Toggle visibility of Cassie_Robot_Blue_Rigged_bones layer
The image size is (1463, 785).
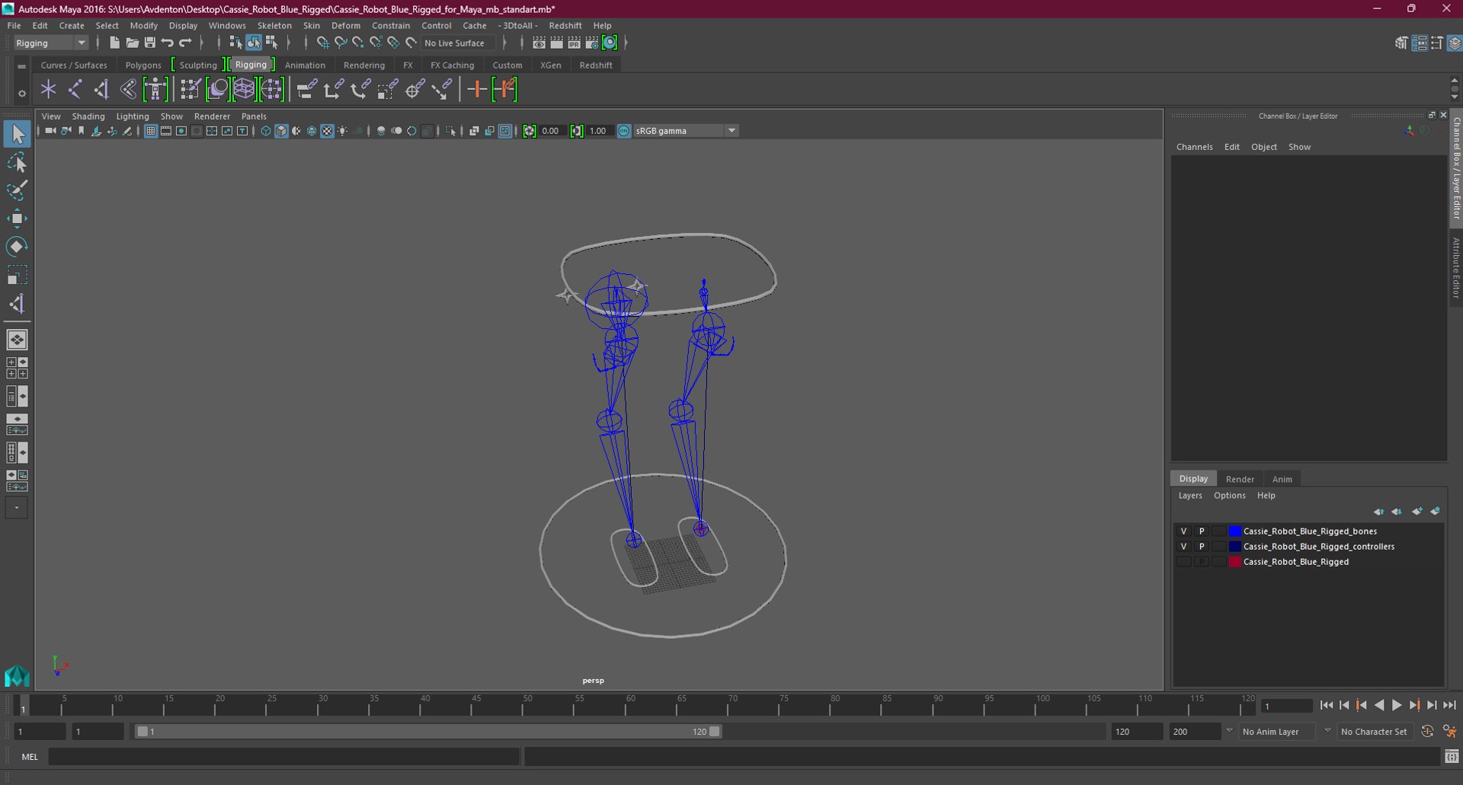click(1183, 531)
